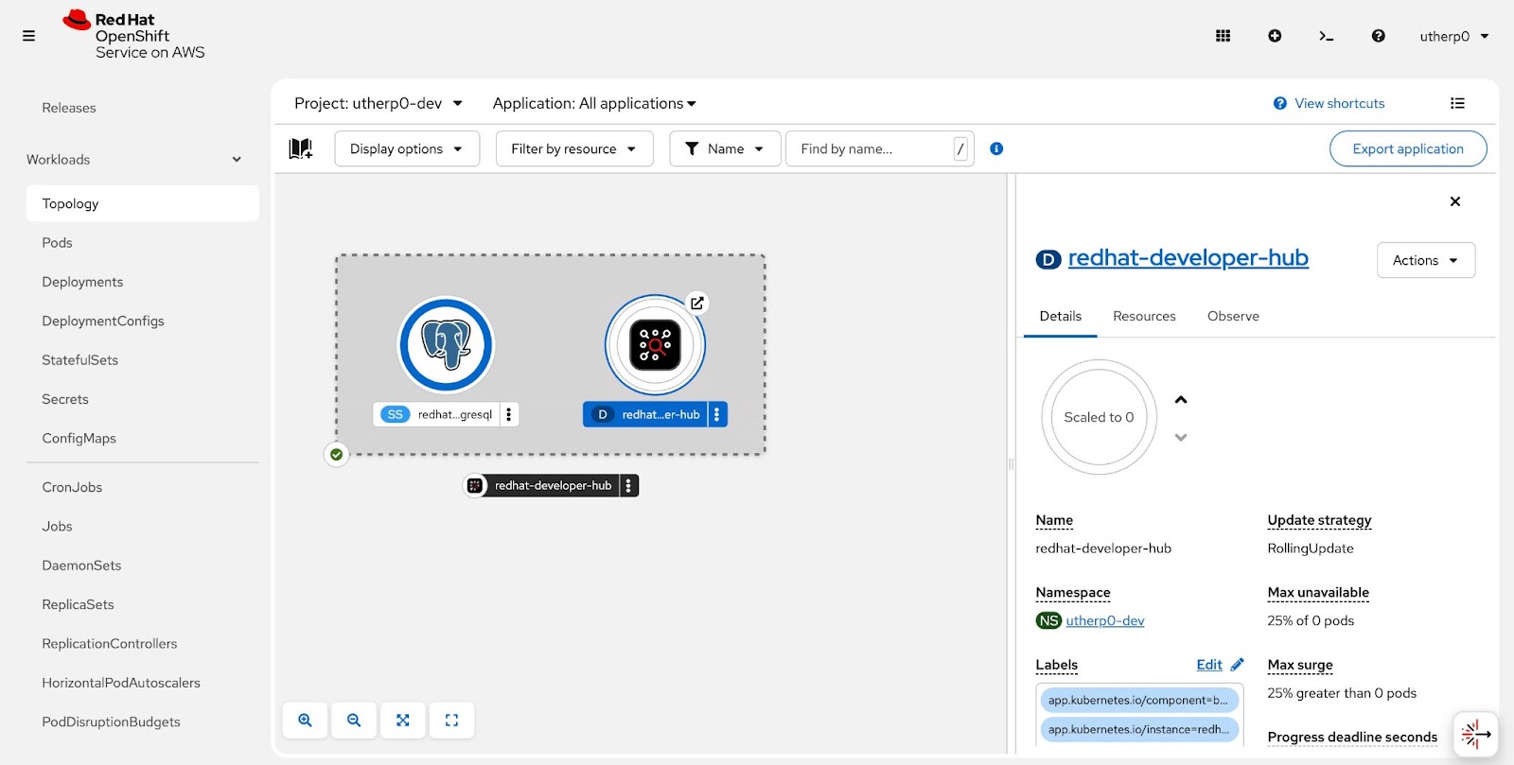Select the Observe tab
This screenshot has width=1514, height=765.
[x=1233, y=316]
